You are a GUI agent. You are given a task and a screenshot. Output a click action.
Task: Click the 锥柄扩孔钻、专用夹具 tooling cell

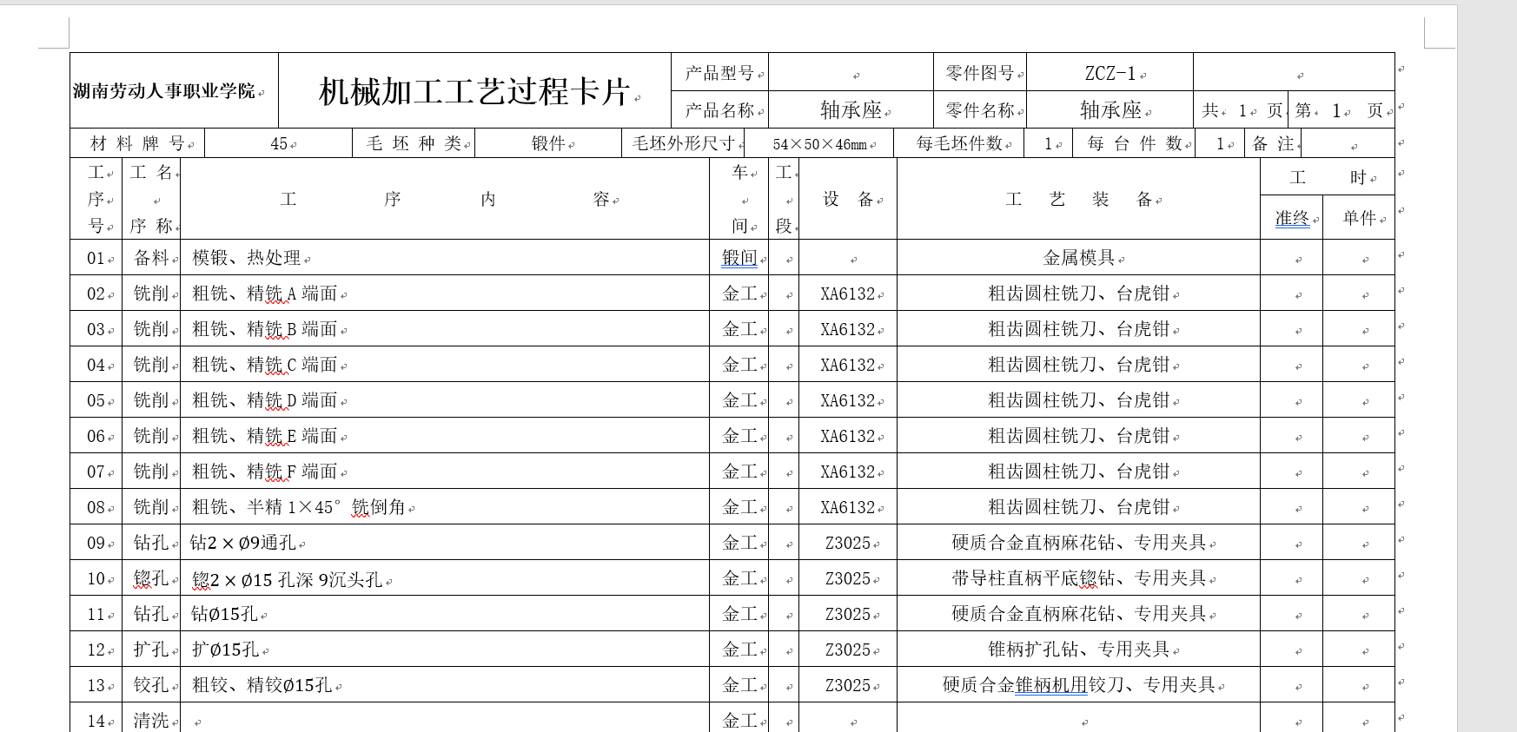coord(1078,650)
